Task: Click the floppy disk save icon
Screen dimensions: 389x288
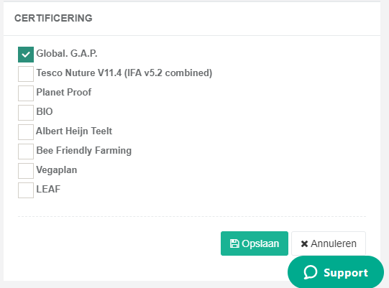Action: pyautogui.click(x=234, y=243)
